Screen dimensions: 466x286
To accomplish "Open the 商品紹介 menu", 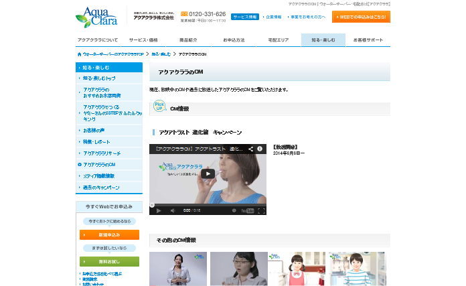I will pyautogui.click(x=188, y=40).
